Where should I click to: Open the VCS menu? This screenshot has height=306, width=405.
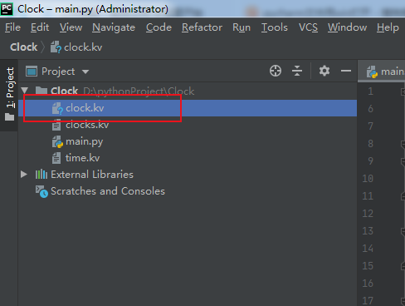click(x=308, y=27)
